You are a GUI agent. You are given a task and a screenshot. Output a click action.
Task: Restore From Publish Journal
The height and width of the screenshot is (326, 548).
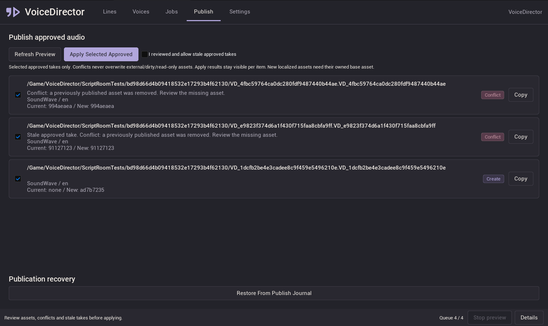pos(274,293)
